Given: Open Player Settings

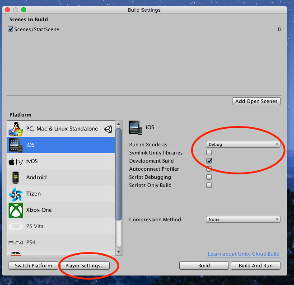Looking at the screenshot, I should pos(85,266).
